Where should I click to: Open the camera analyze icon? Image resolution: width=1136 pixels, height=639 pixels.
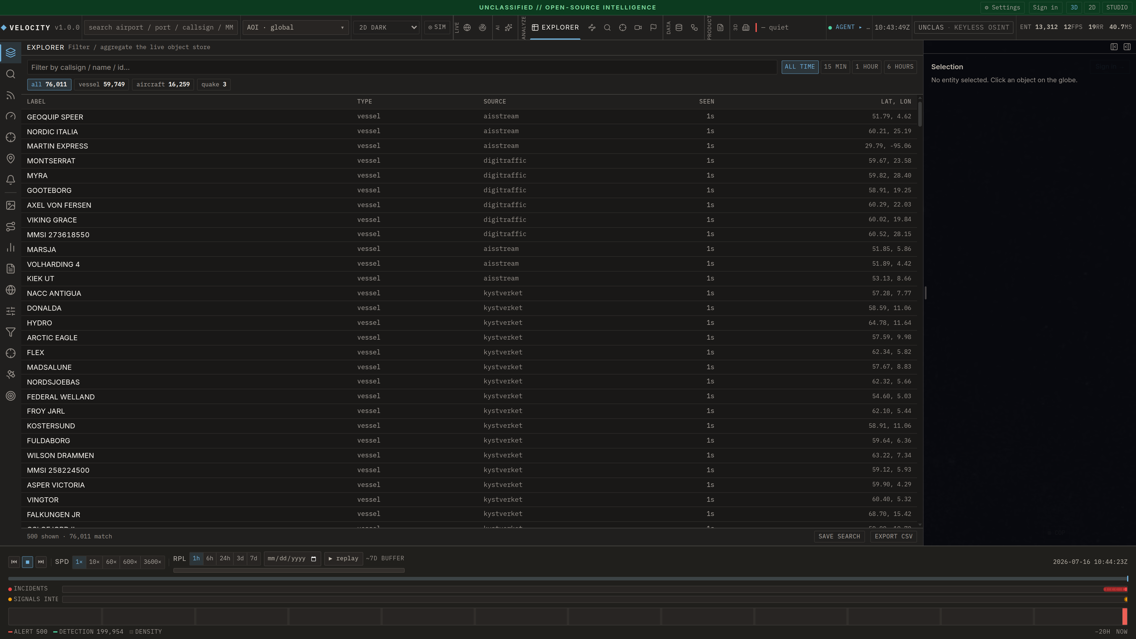tap(638, 27)
